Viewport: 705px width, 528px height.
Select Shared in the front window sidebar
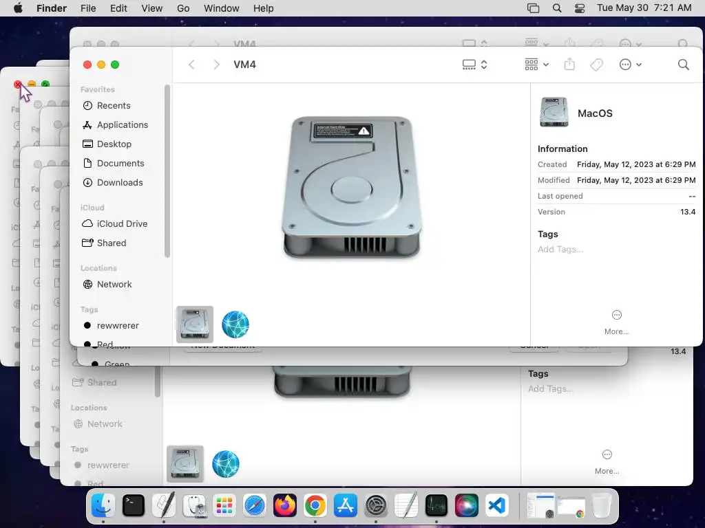point(105,243)
